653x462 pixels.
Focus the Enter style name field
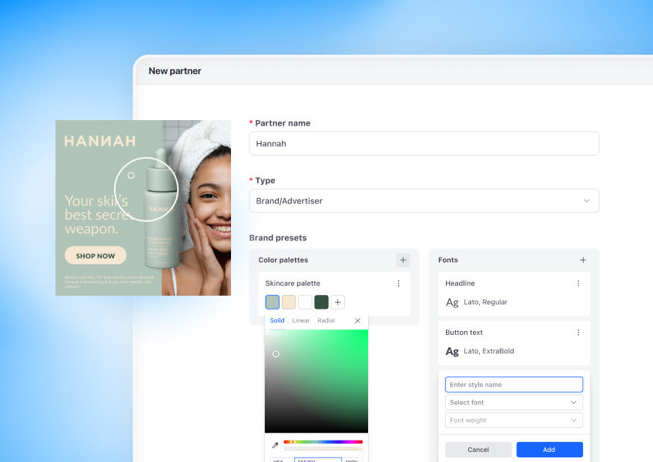click(x=514, y=384)
